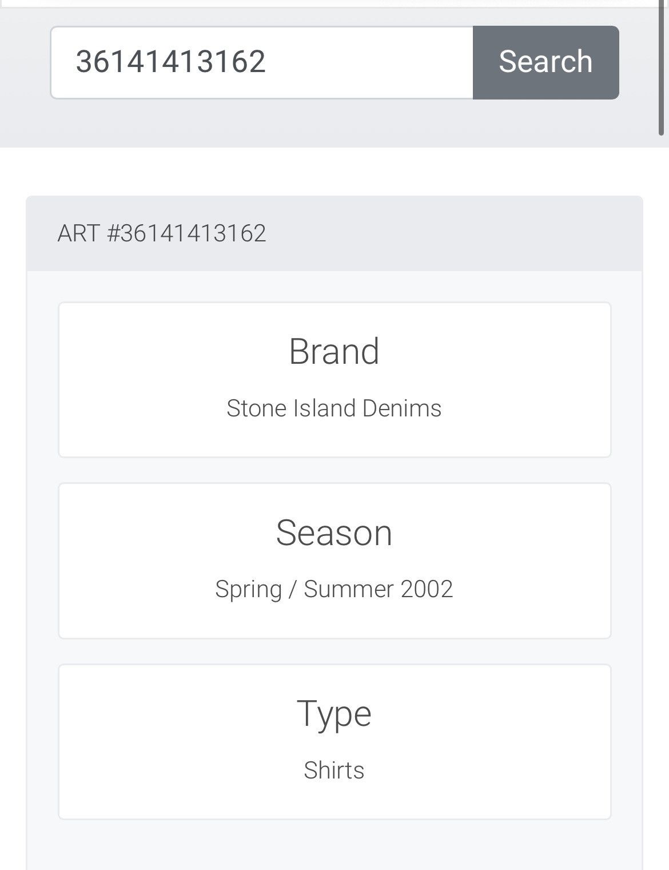Click the word Denims in the brand value

click(x=402, y=408)
